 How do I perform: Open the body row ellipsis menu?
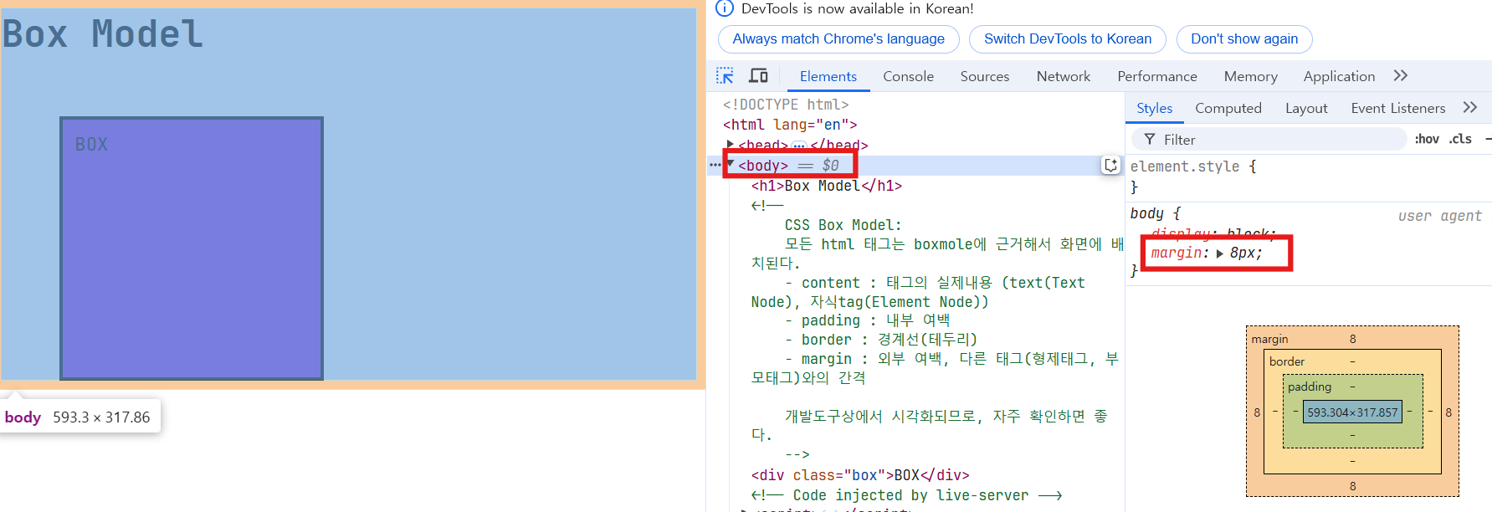tap(715, 165)
